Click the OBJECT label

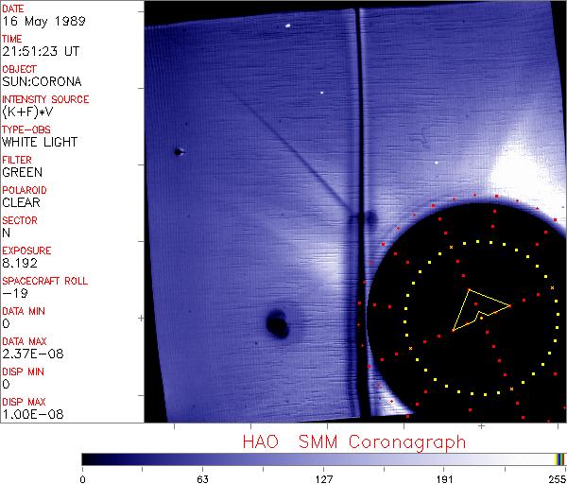20,69
